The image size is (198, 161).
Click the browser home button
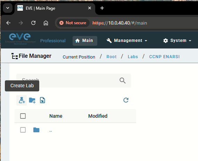click(x=46, y=23)
